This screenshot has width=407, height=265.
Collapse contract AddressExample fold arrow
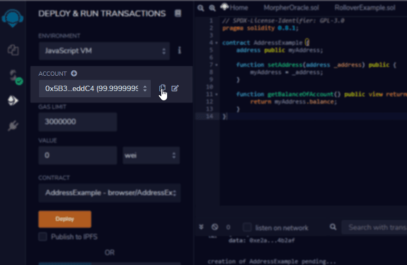click(x=217, y=43)
